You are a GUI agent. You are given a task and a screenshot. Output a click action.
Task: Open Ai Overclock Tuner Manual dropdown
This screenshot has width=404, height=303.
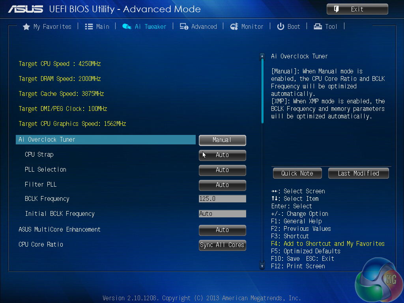tap(223, 140)
